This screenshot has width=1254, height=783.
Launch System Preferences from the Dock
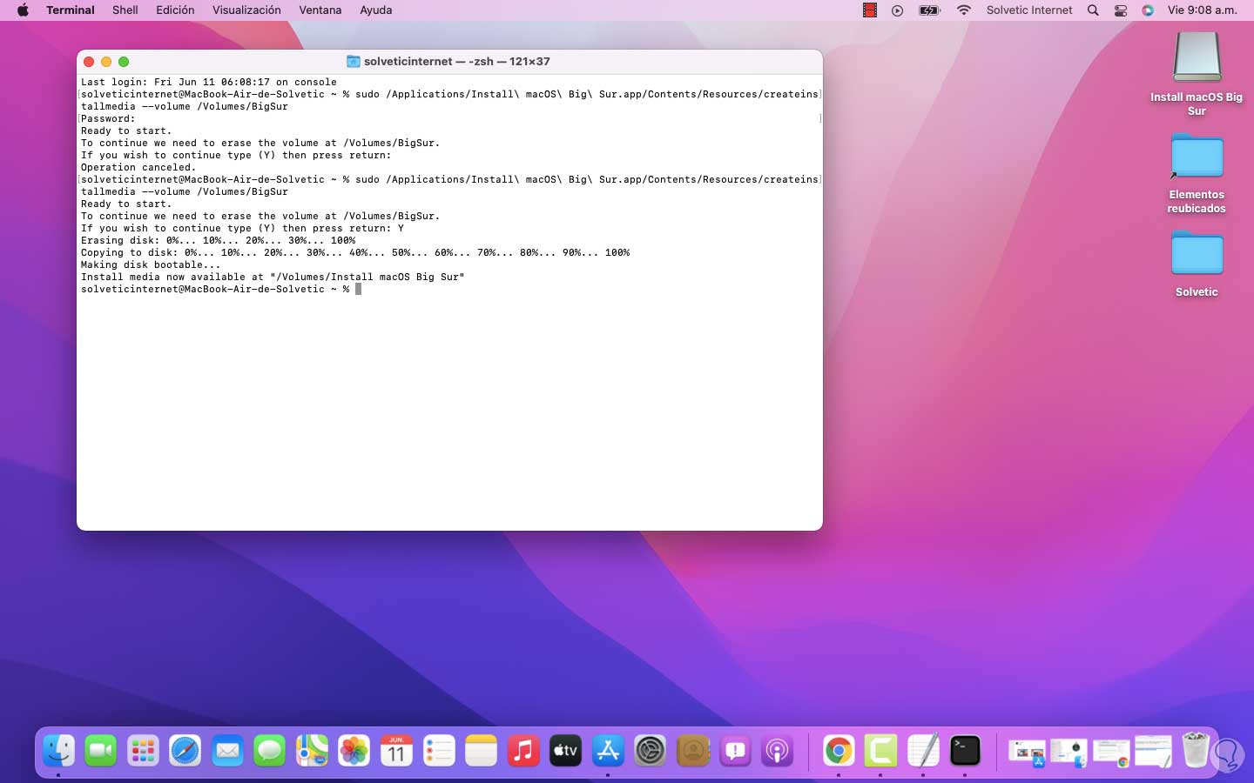point(651,750)
